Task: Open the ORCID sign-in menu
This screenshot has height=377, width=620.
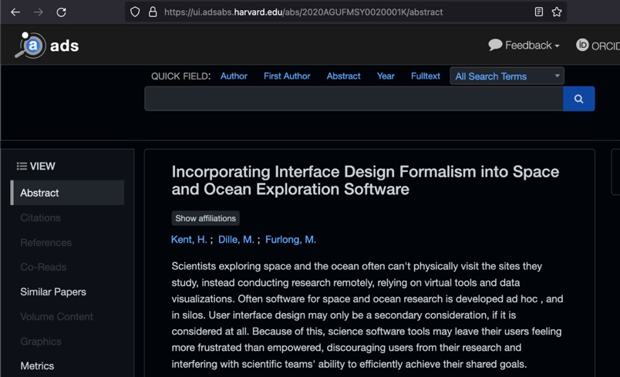Action: pos(598,45)
